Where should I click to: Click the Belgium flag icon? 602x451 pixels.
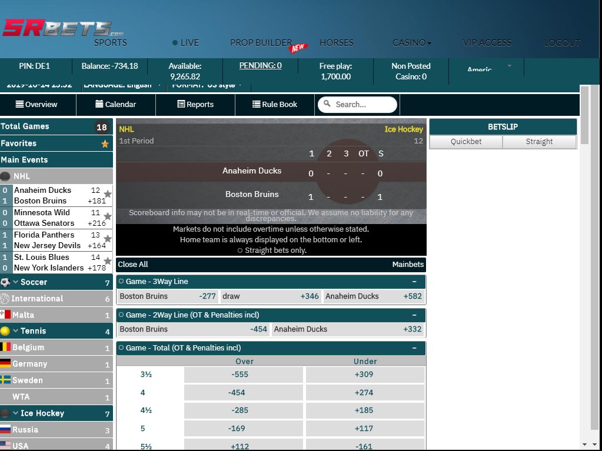tap(5, 348)
